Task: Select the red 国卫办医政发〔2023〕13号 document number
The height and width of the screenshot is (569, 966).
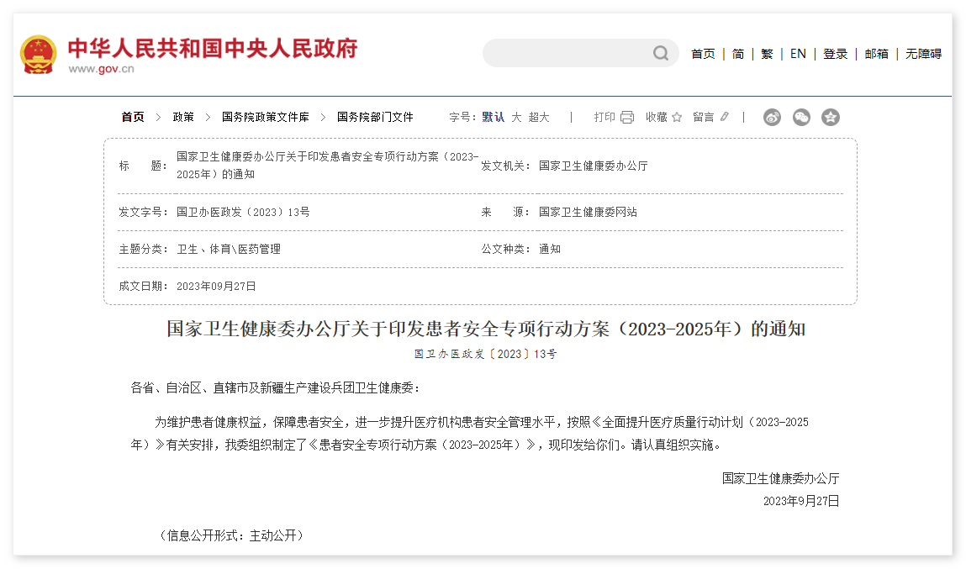Action: click(x=483, y=354)
